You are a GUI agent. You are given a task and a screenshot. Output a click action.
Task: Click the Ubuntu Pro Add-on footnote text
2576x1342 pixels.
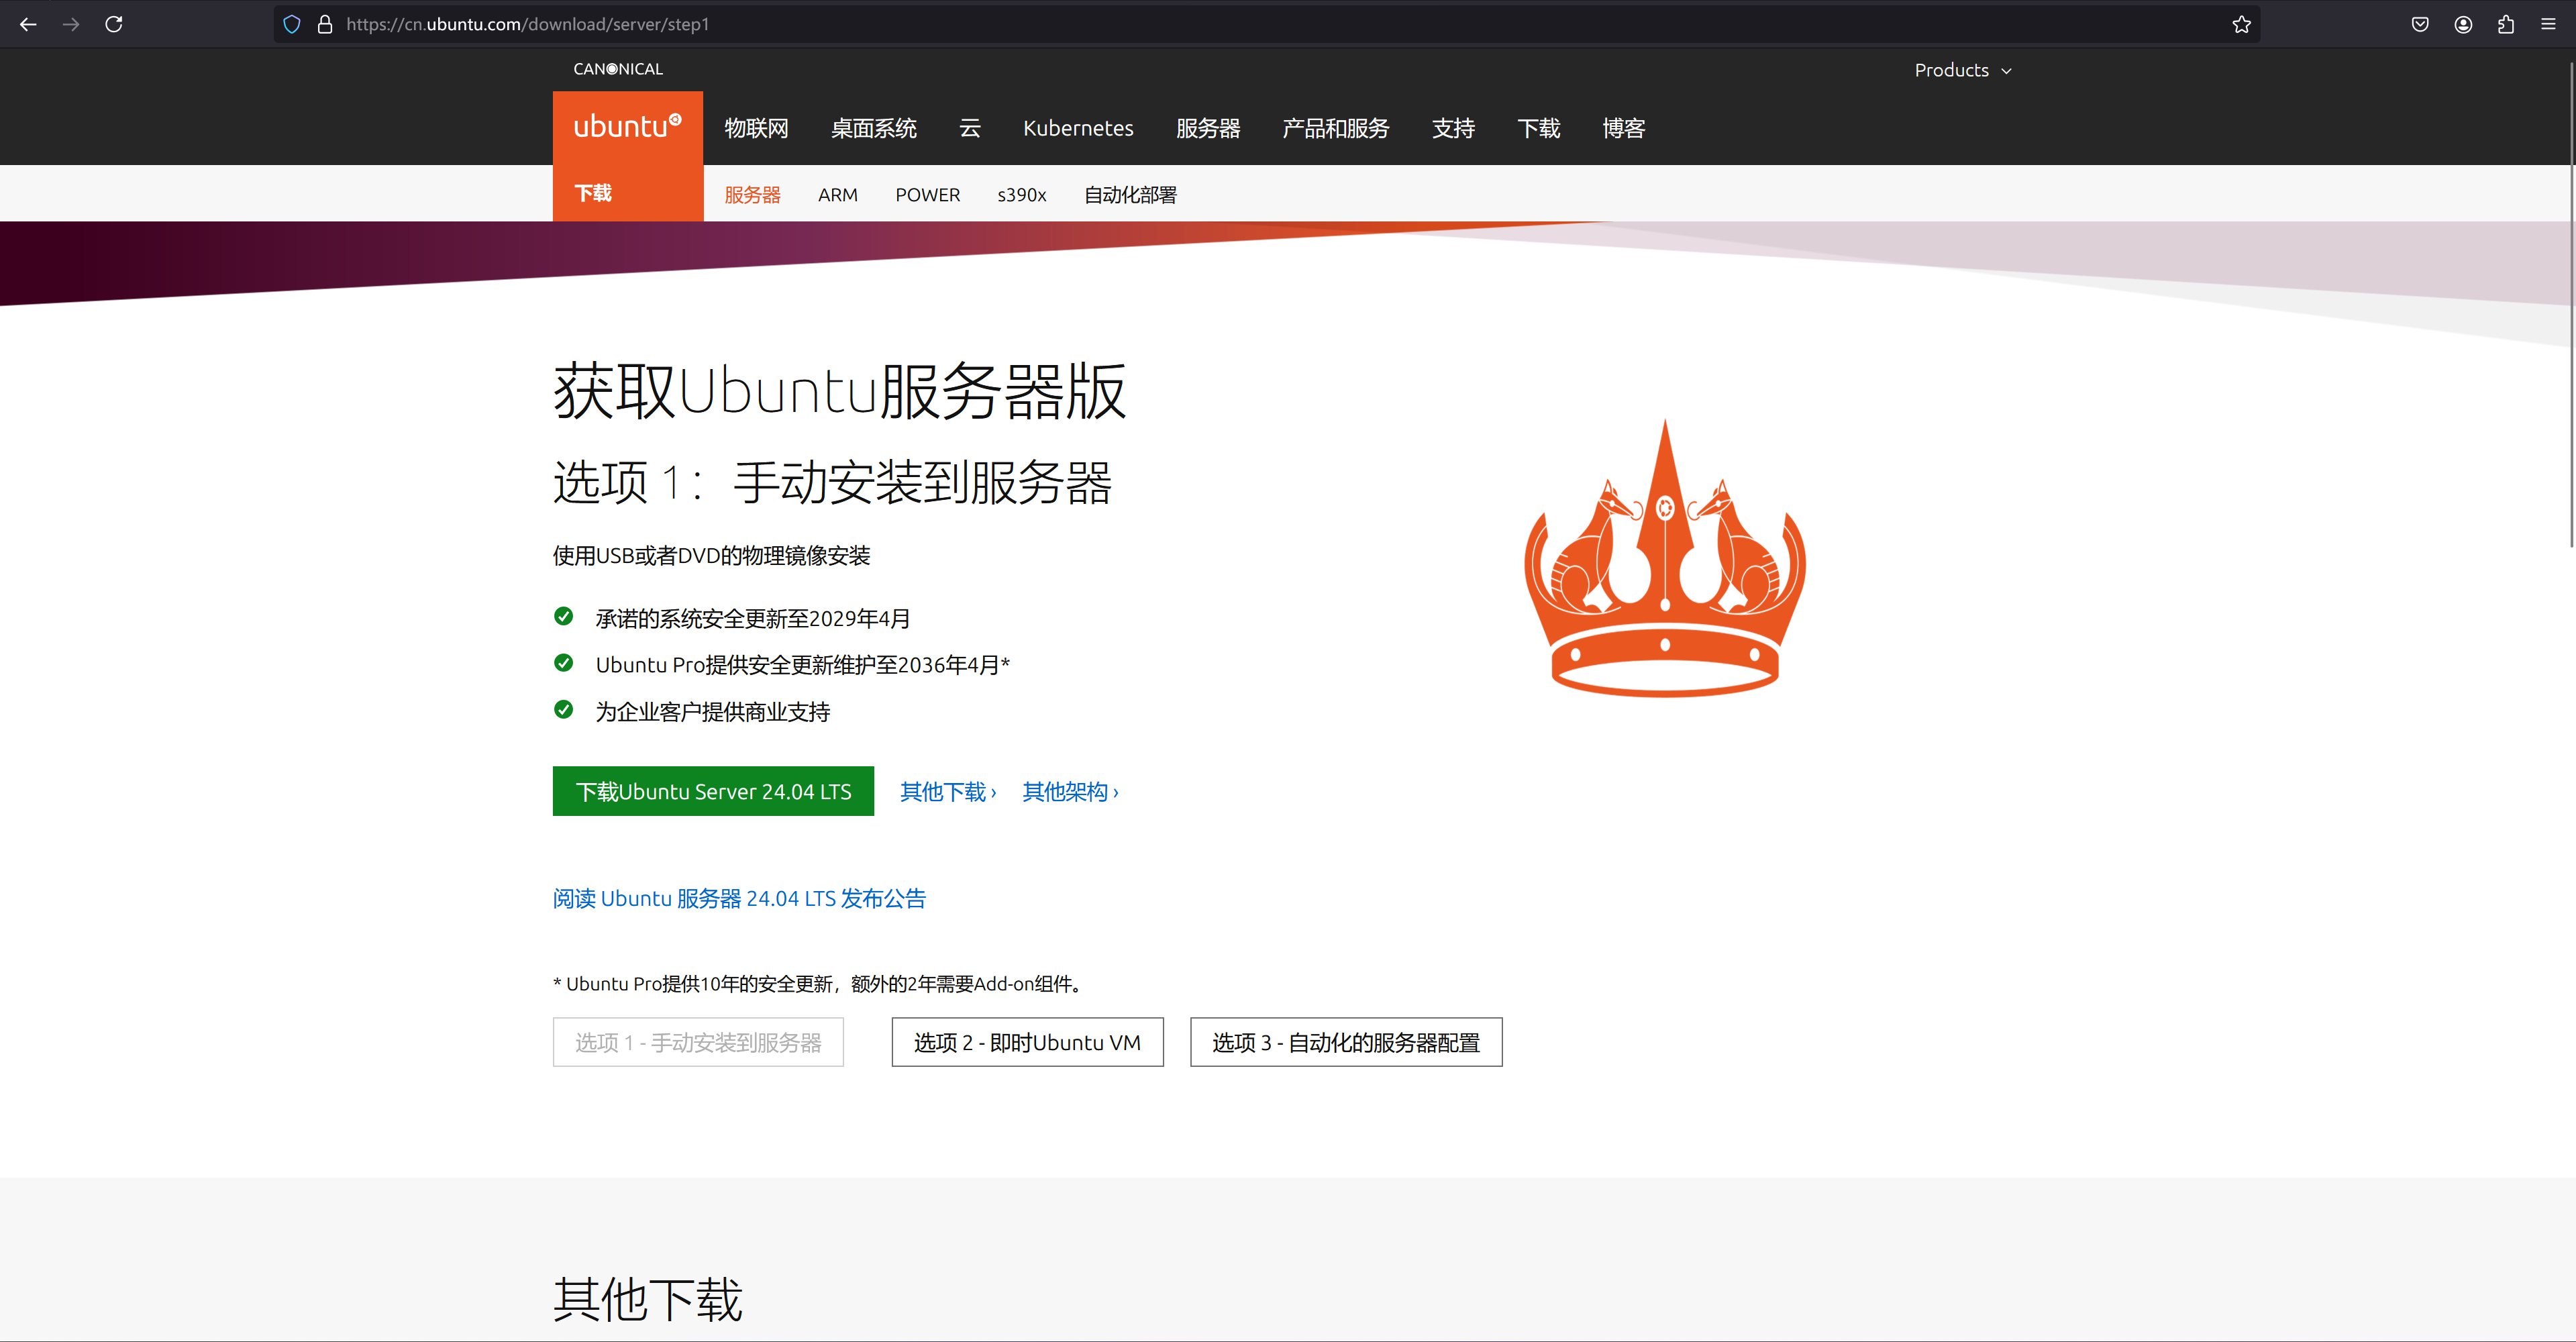pyautogui.click(x=818, y=983)
